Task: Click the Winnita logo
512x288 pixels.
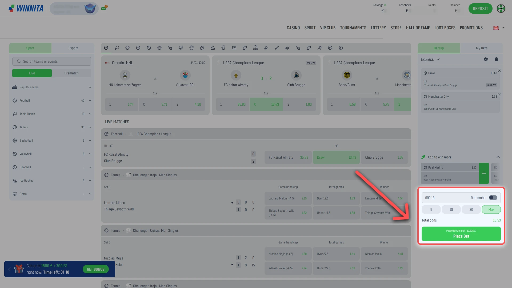Action: click(x=26, y=9)
